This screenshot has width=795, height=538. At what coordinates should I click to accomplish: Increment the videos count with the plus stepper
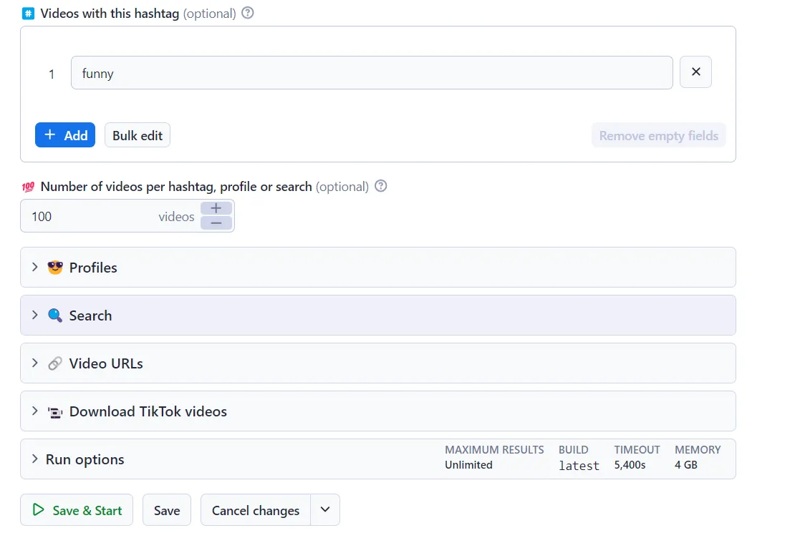tap(216, 208)
